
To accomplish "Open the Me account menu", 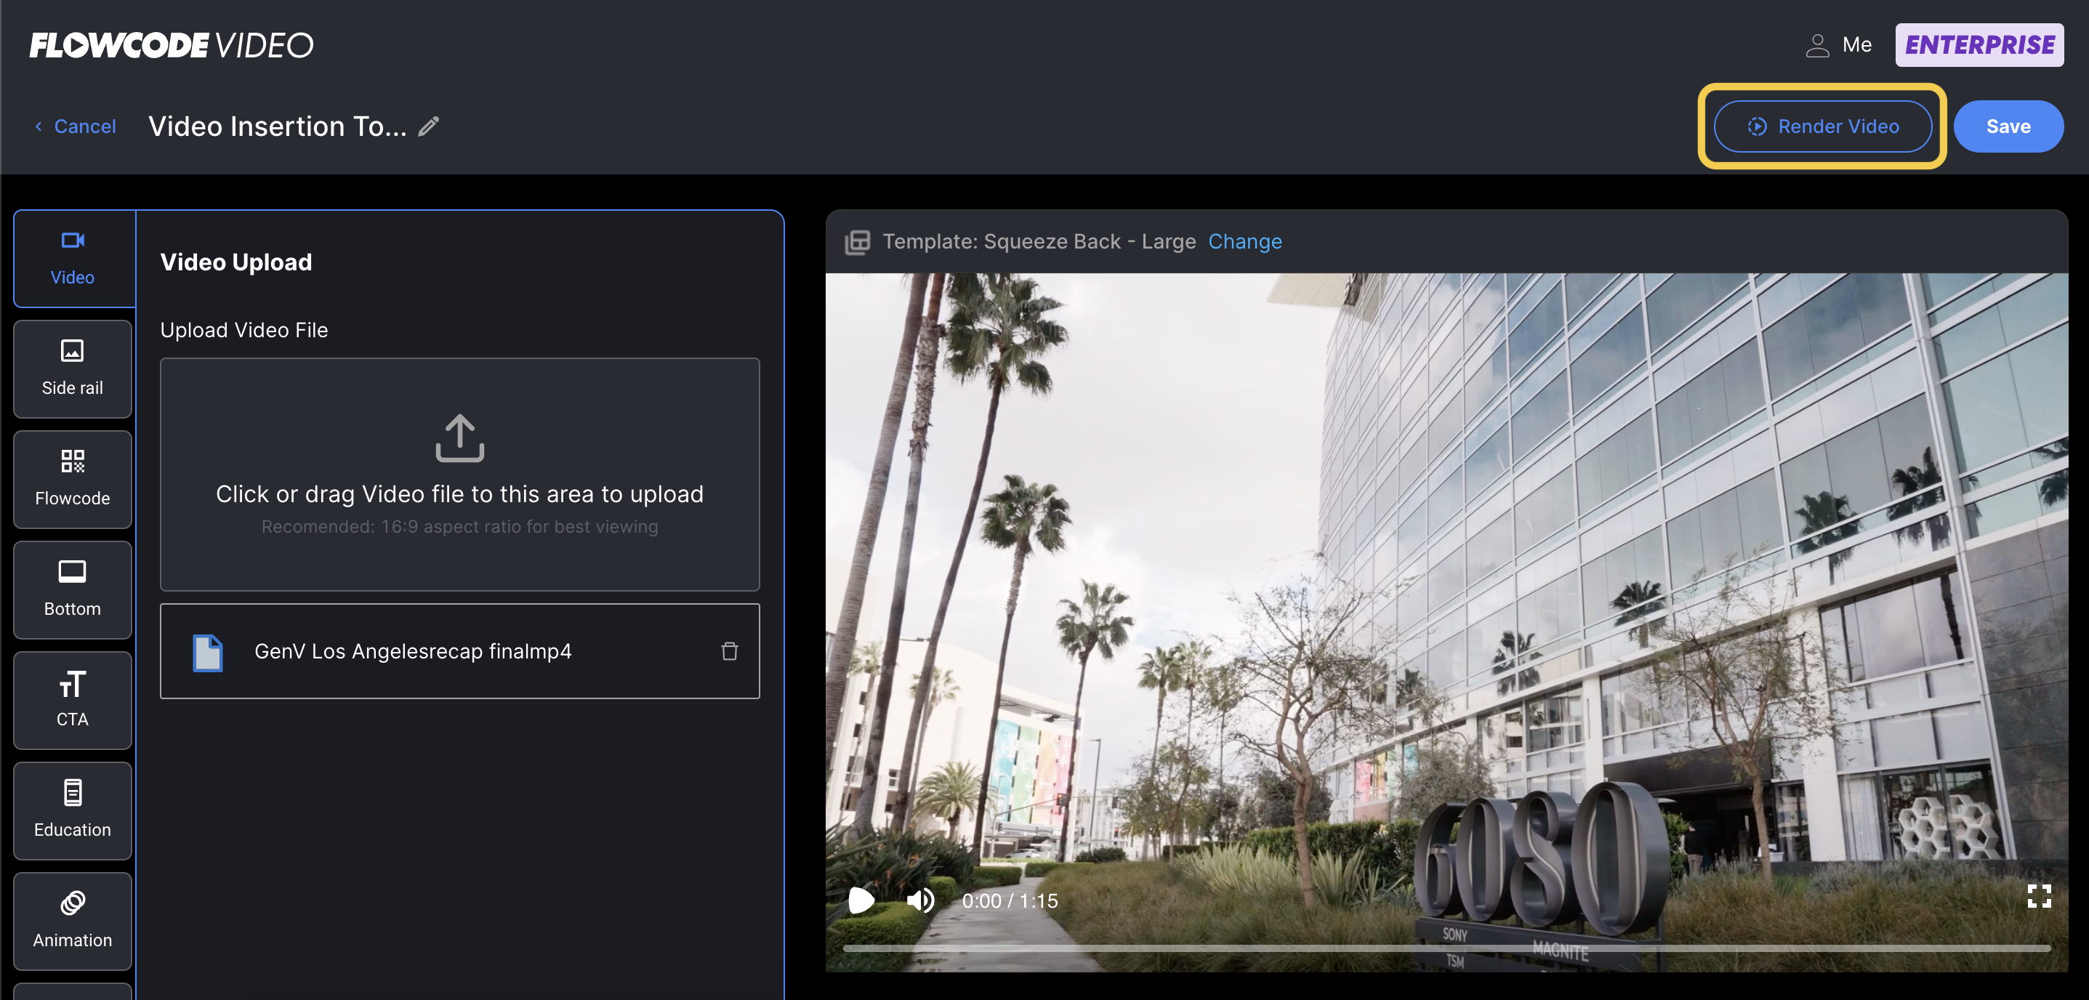I will pyautogui.click(x=1838, y=44).
